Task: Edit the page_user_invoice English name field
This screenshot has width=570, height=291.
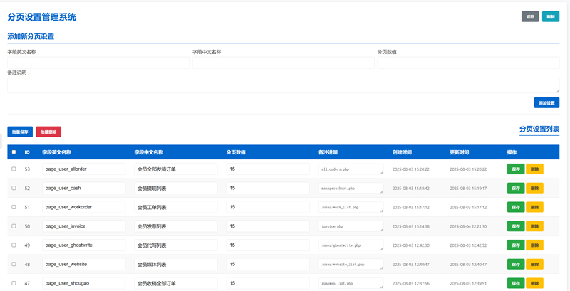Action: click(83, 226)
